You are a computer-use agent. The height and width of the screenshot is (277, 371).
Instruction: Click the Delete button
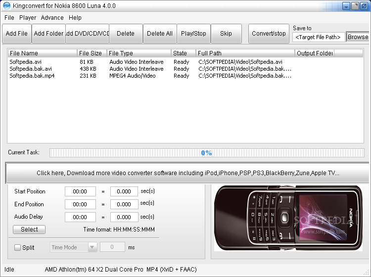[126, 34]
